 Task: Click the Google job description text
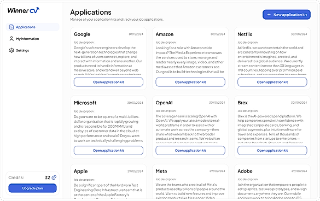[108, 61]
